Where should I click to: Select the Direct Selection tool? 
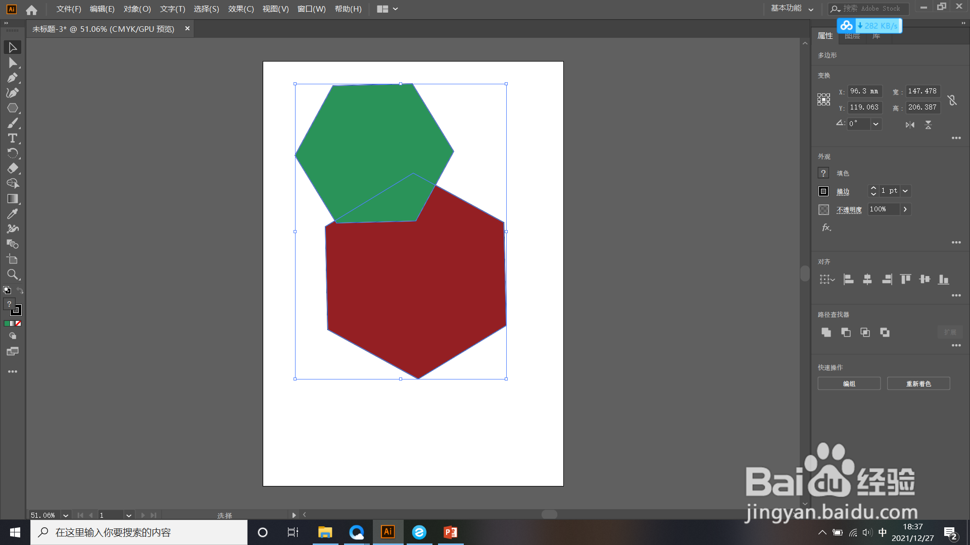point(13,63)
